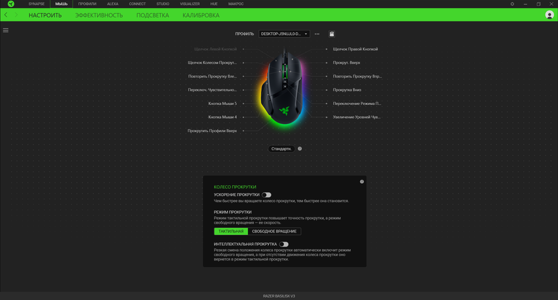This screenshot has width=558, height=300.
Task: Select Повторить Прокрутку Впр... assignment
Action: tap(358, 76)
